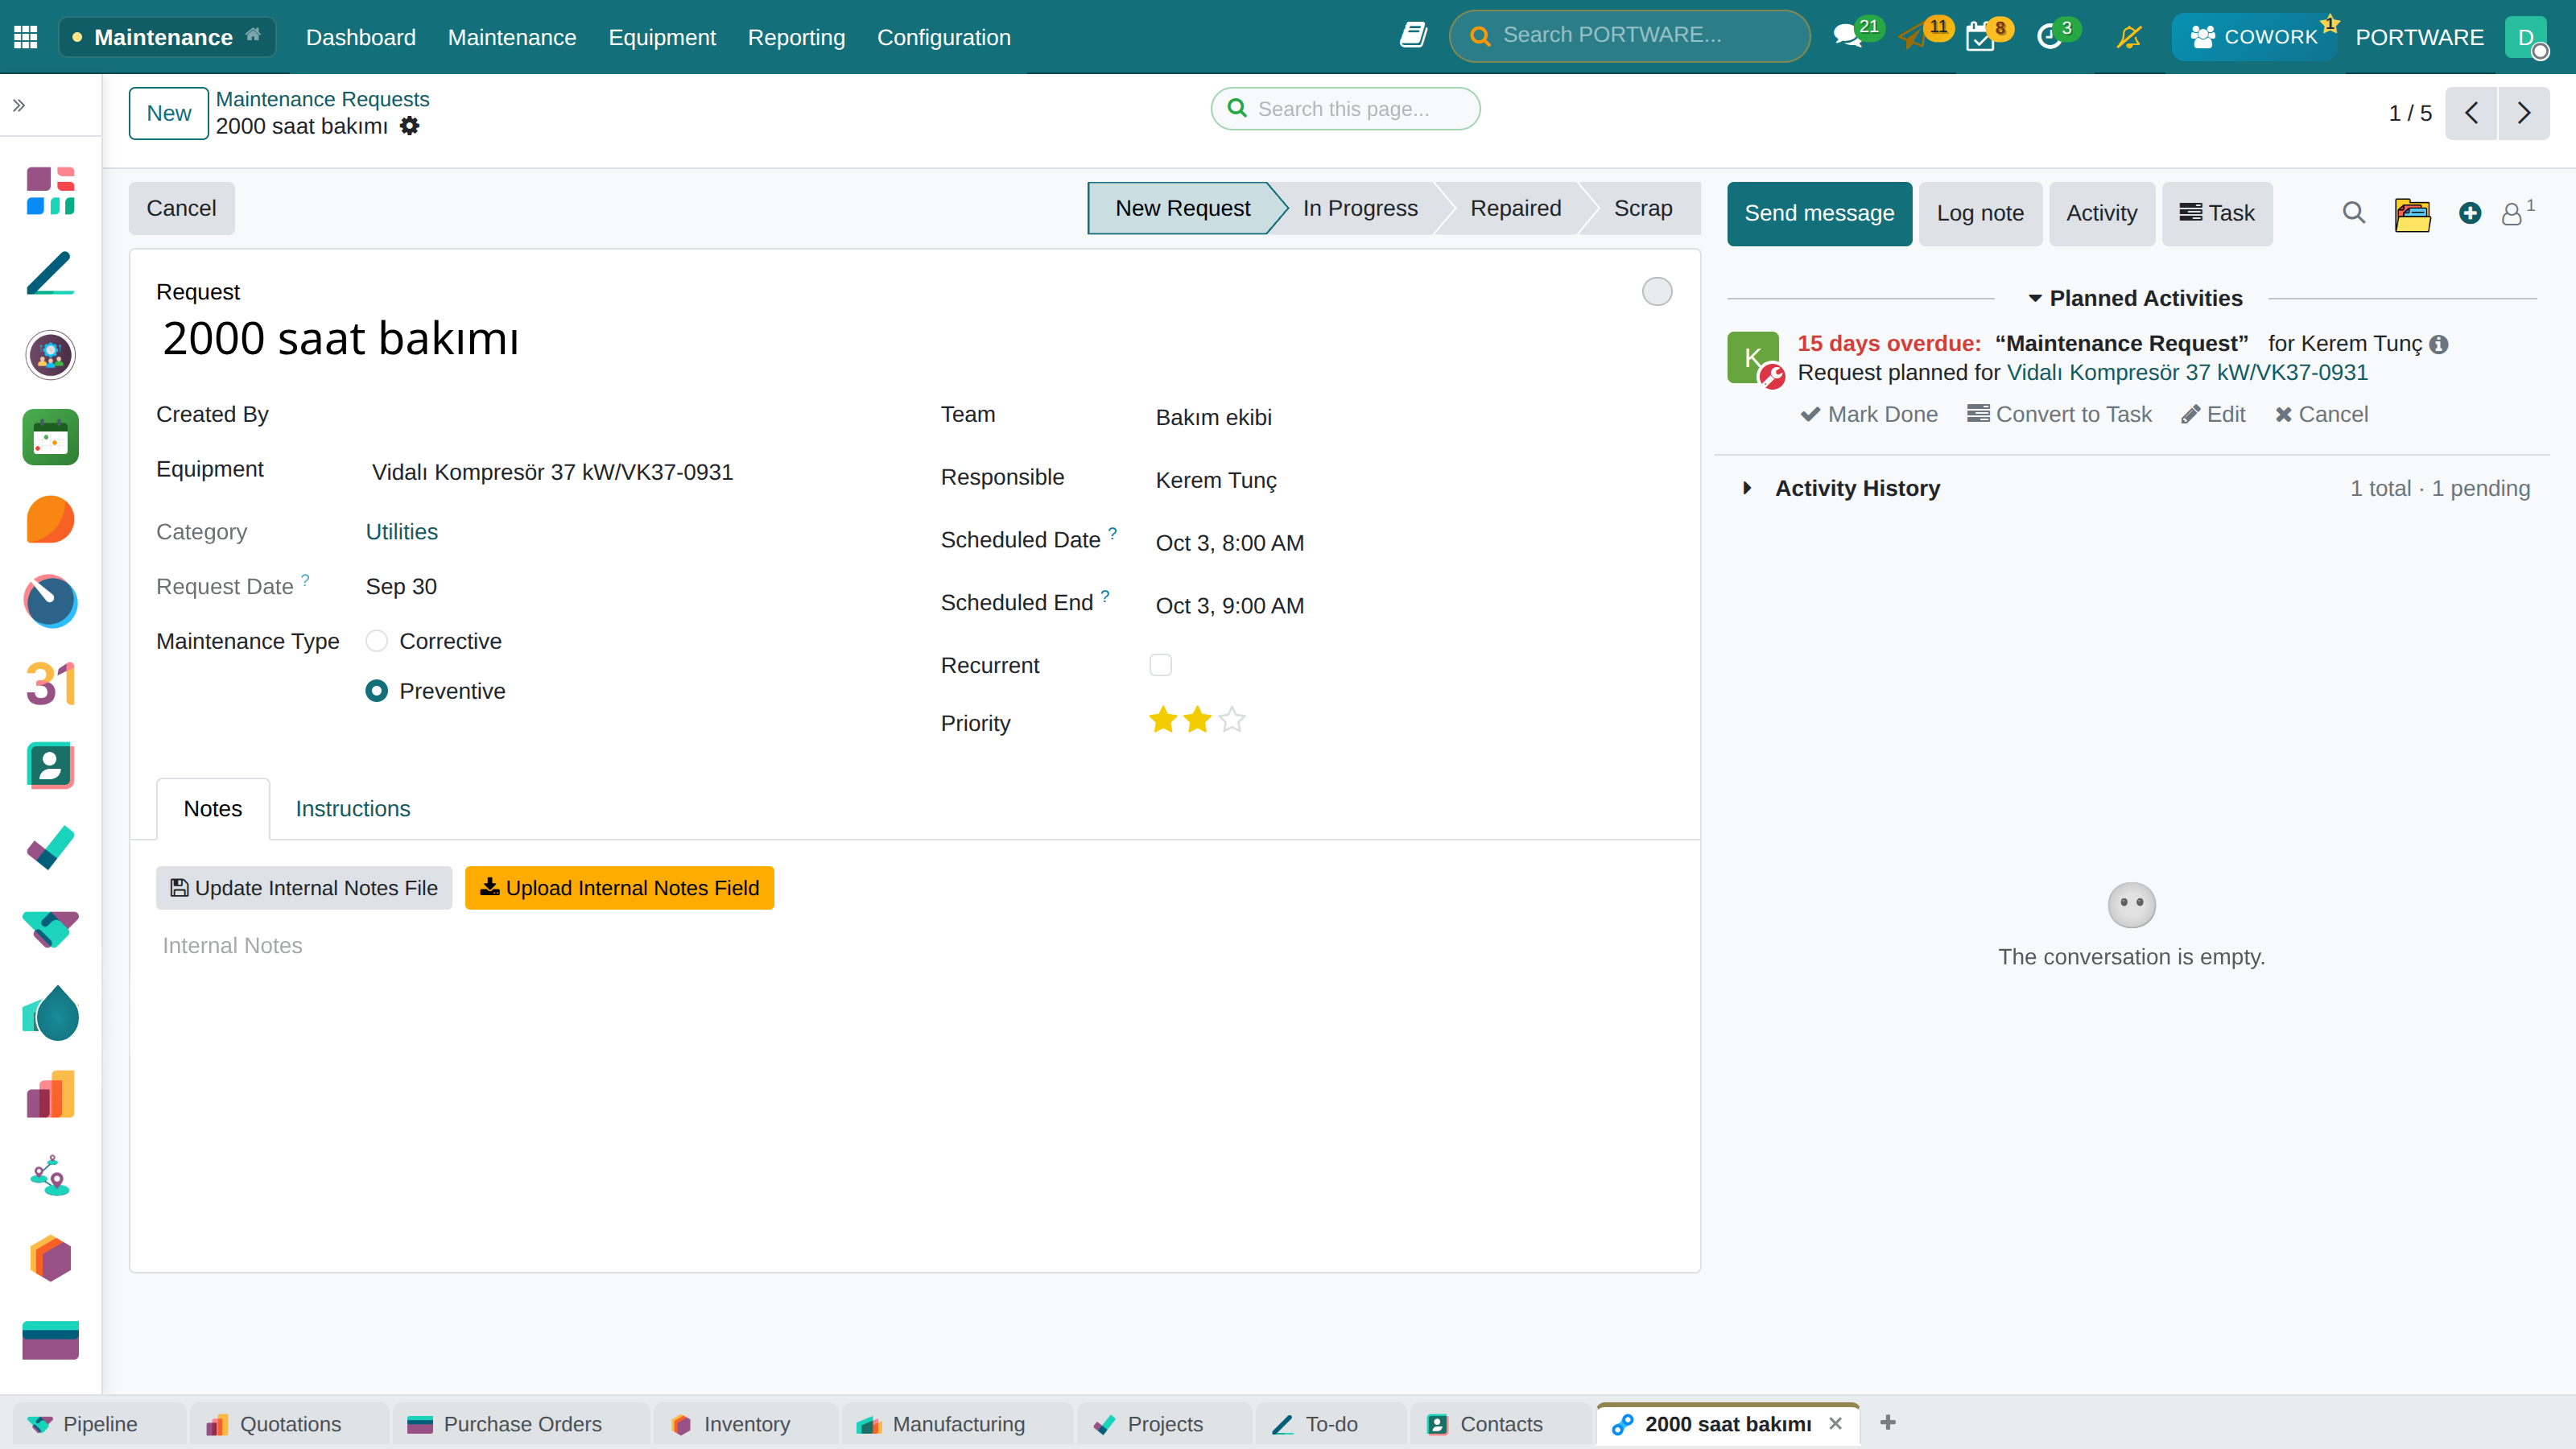Toggle the kanban state circle

point(1657,291)
